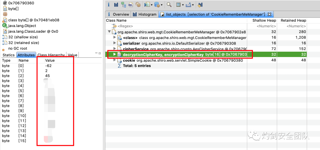Open thread overview gears icon
The image size is (320, 150).
[138, 4]
